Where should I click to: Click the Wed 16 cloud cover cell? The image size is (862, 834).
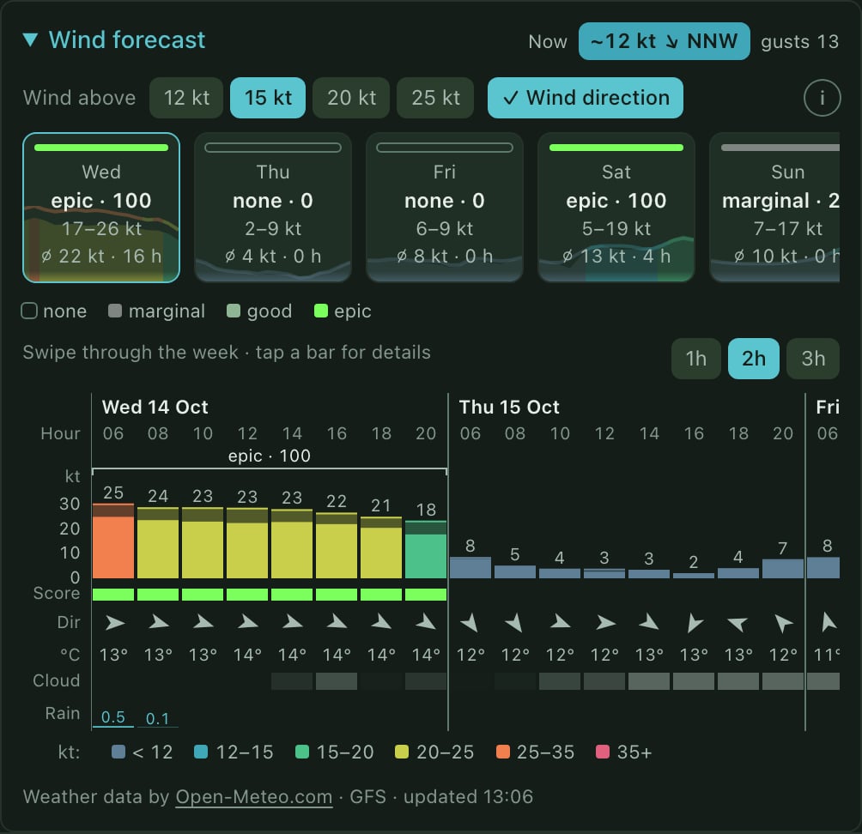pyautogui.click(x=337, y=681)
